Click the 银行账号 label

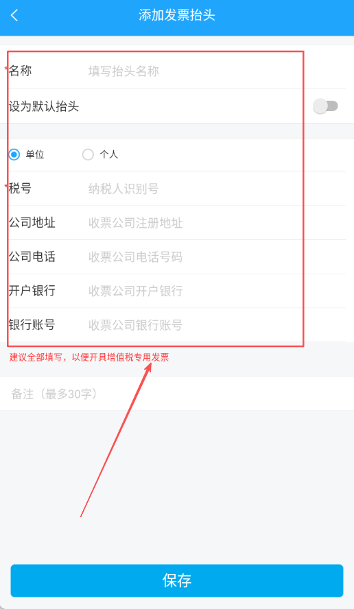tap(32, 324)
